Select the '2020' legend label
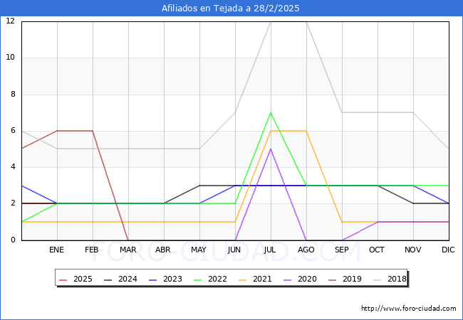The image size is (463, 320). pos(307,279)
